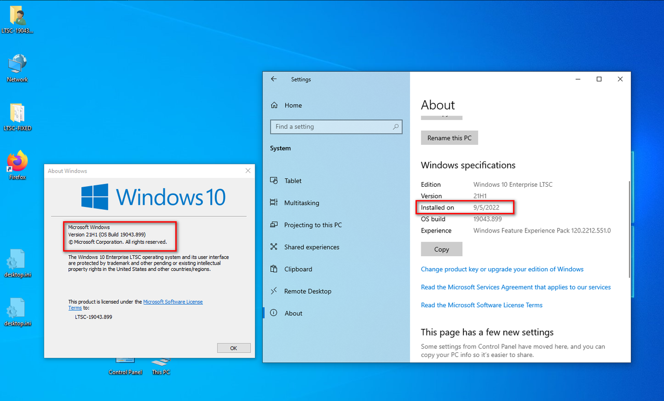Minimize the Settings window
The width and height of the screenshot is (664, 401).
click(578, 79)
